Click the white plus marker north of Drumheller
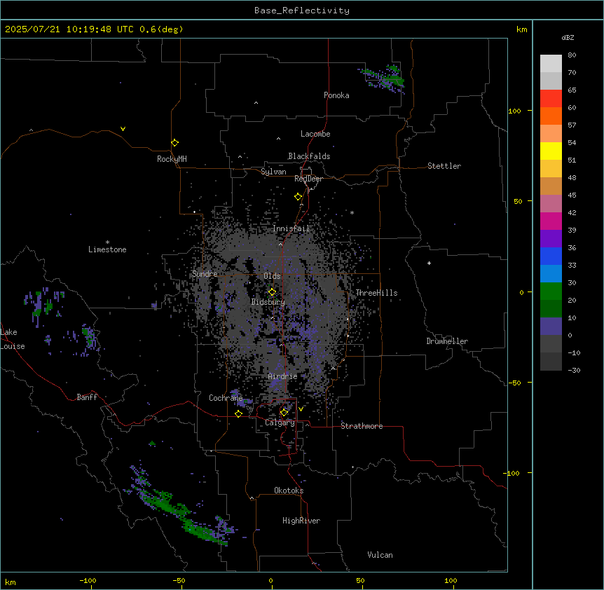Screen dimensions: 604x590 coord(429,263)
